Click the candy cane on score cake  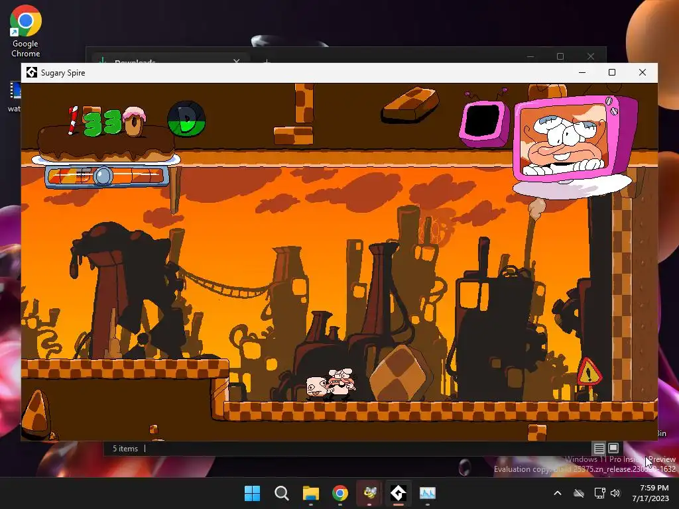point(73,121)
